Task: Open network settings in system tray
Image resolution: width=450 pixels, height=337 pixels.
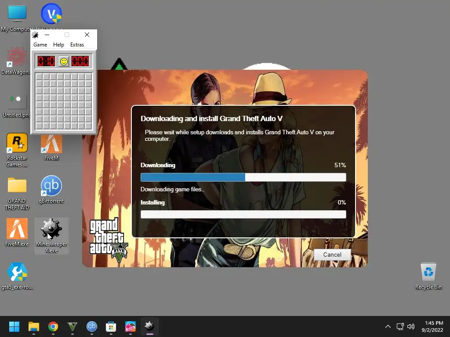Action: click(400, 326)
